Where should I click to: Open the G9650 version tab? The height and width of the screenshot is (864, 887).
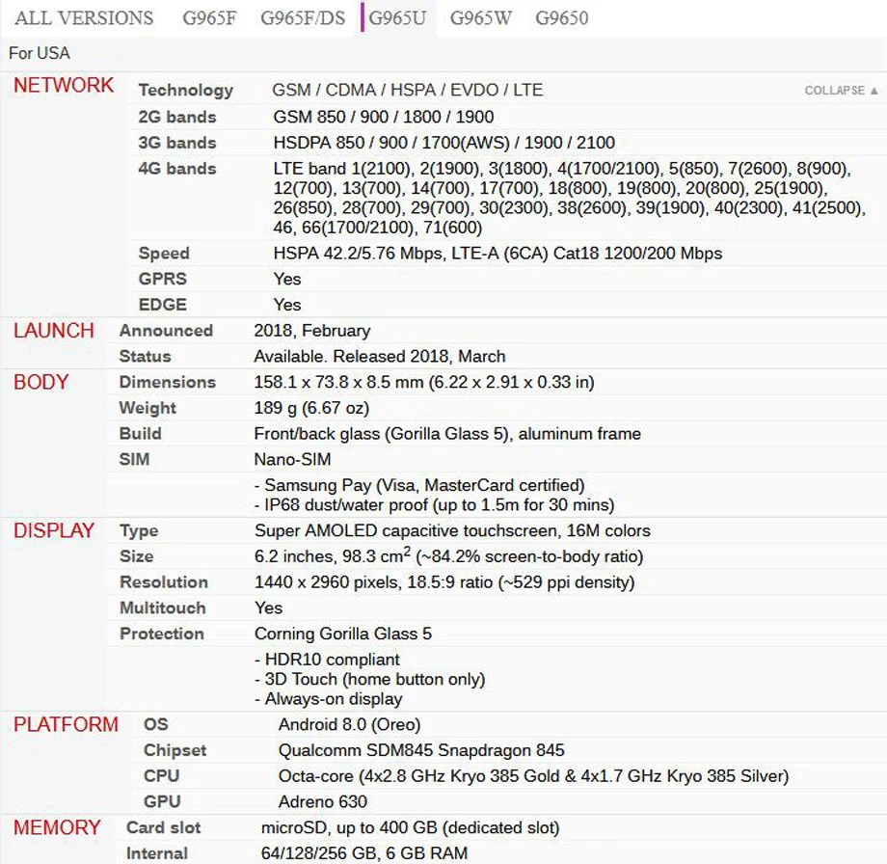(x=562, y=18)
